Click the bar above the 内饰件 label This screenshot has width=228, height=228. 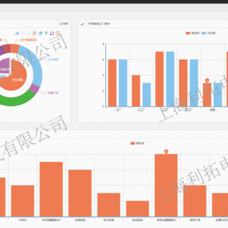(23, 201)
